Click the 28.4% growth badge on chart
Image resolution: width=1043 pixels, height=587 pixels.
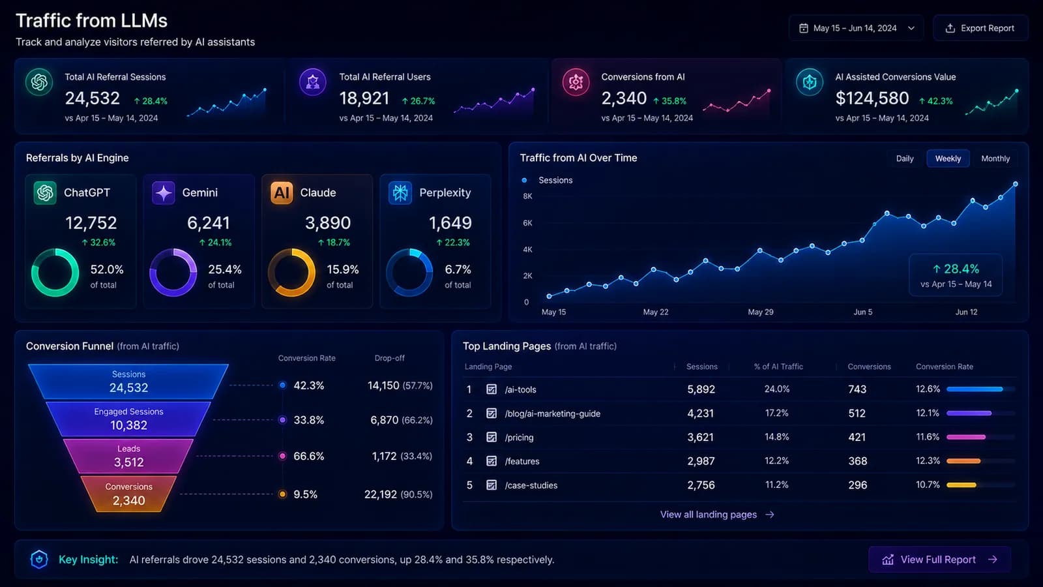(956, 275)
